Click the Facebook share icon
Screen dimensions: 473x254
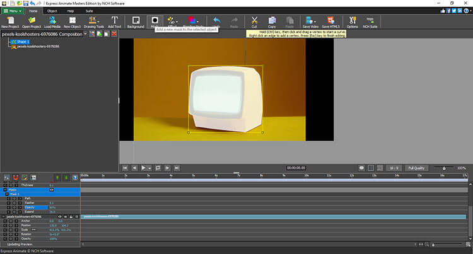click(x=448, y=11)
